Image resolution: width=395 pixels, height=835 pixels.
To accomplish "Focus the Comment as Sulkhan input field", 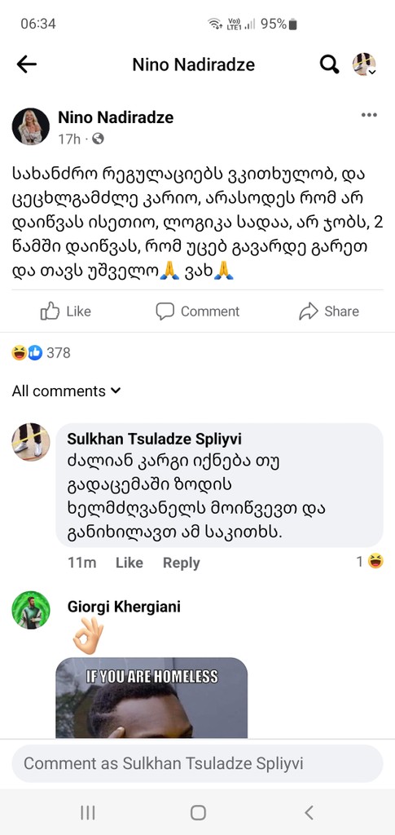I will point(197,763).
